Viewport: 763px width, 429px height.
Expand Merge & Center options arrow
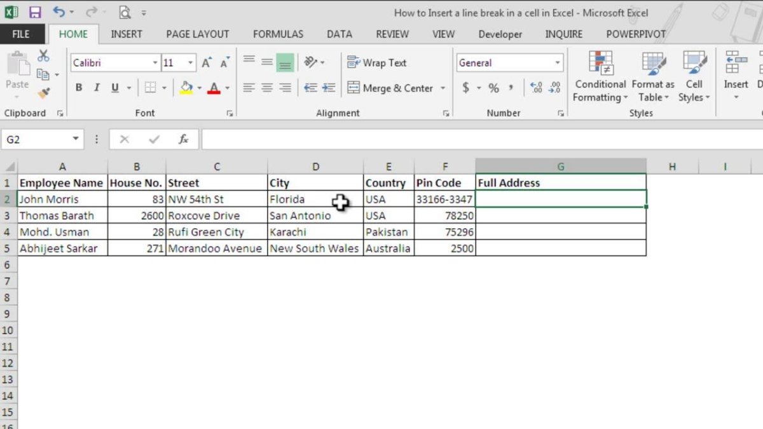pos(443,88)
